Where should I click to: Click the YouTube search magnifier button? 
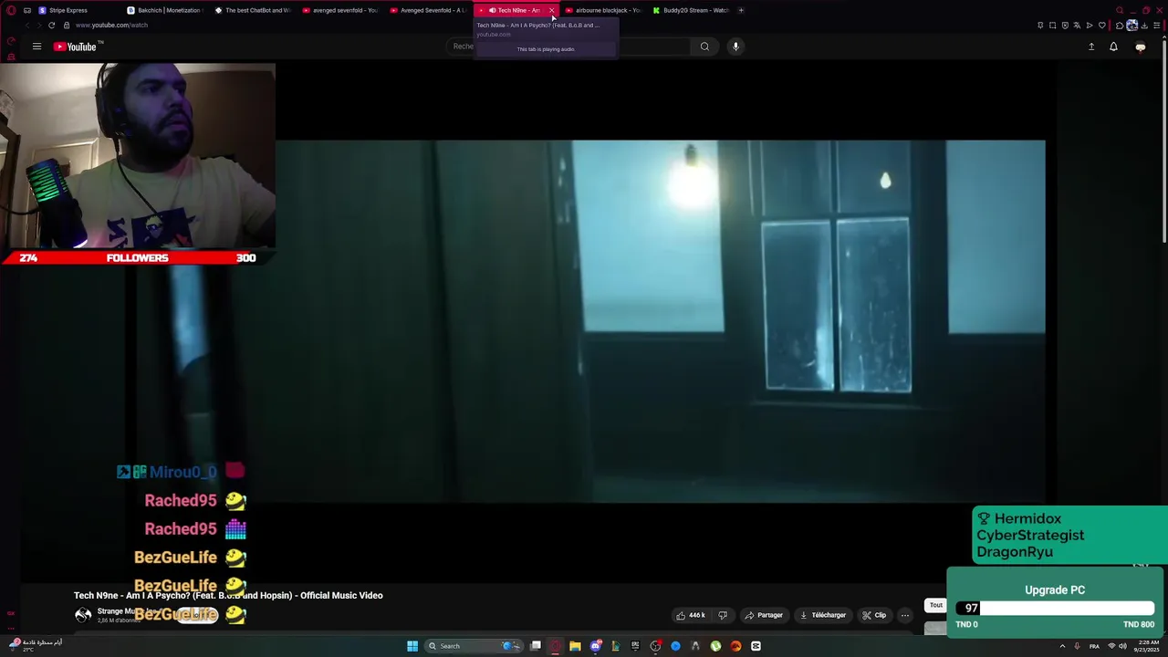click(704, 47)
